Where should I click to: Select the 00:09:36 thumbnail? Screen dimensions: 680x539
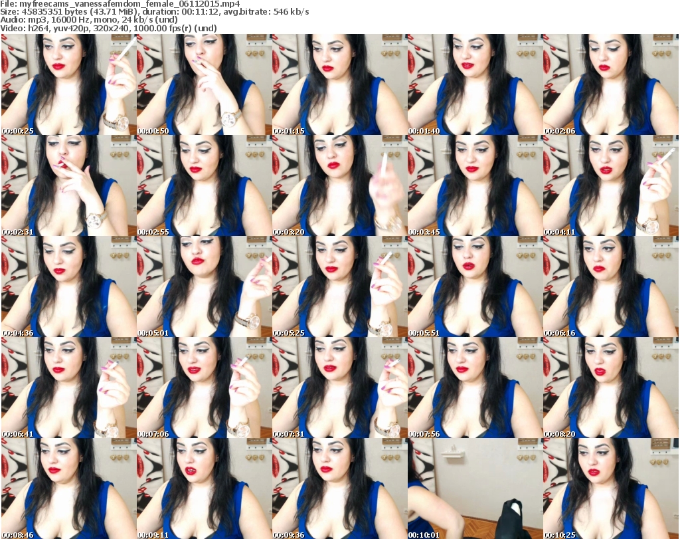coord(339,488)
